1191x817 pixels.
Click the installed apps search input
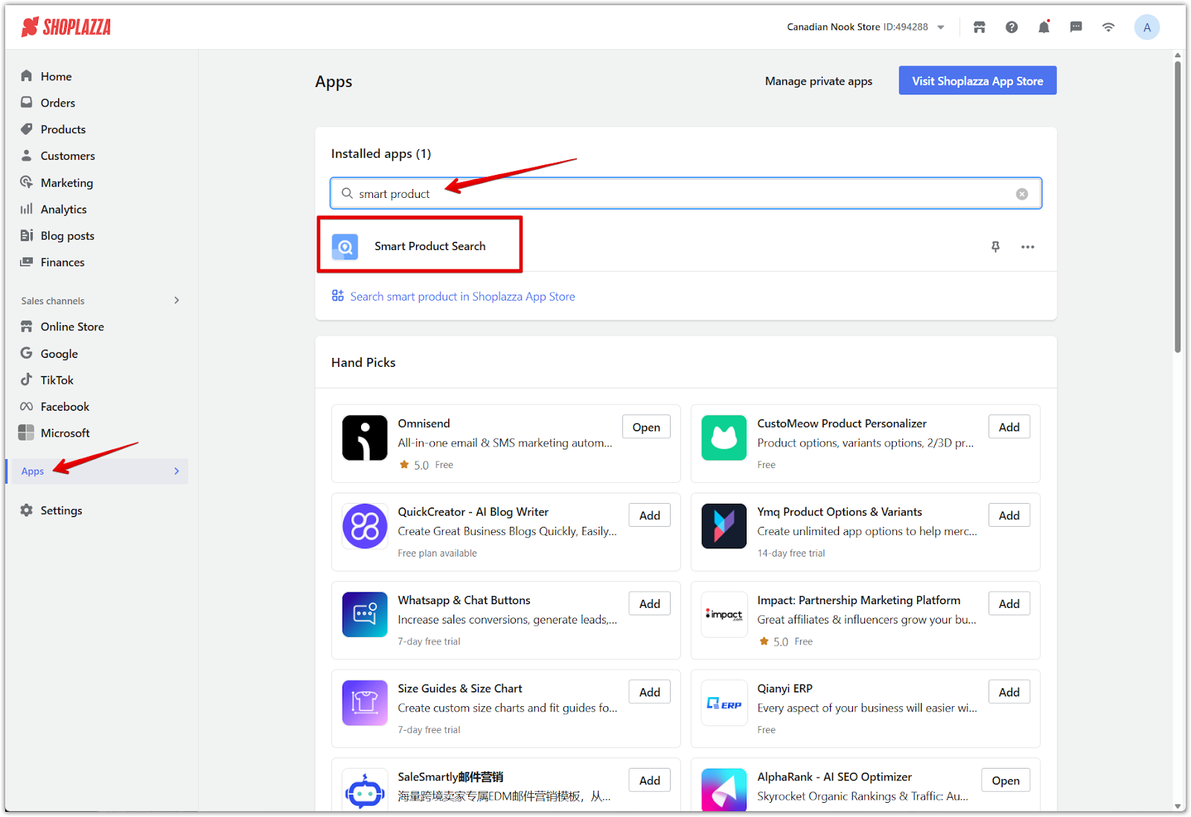click(686, 193)
